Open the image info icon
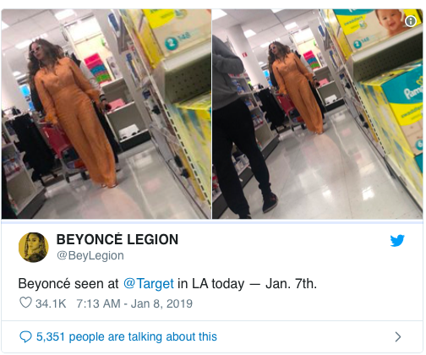The height and width of the screenshot is (355, 426). pyautogui.click(x=411, y=21)
